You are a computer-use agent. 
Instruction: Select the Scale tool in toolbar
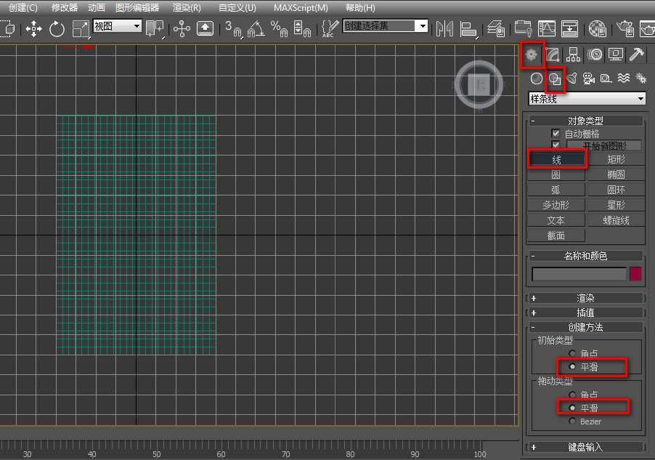click(x=80, y=29)
